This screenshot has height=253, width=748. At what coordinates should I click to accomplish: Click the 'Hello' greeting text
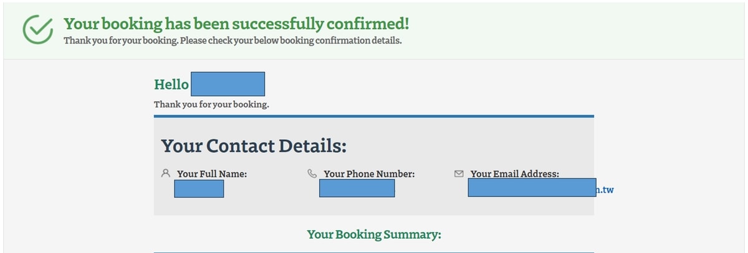171,84
